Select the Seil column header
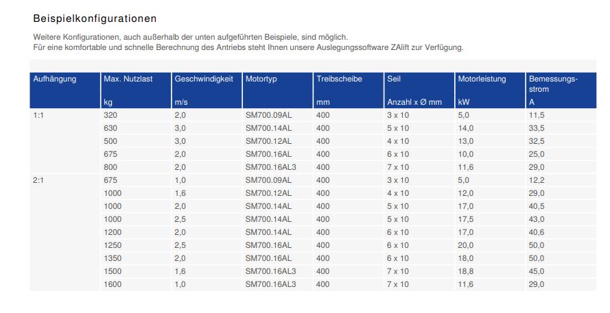 click(419, 90)
